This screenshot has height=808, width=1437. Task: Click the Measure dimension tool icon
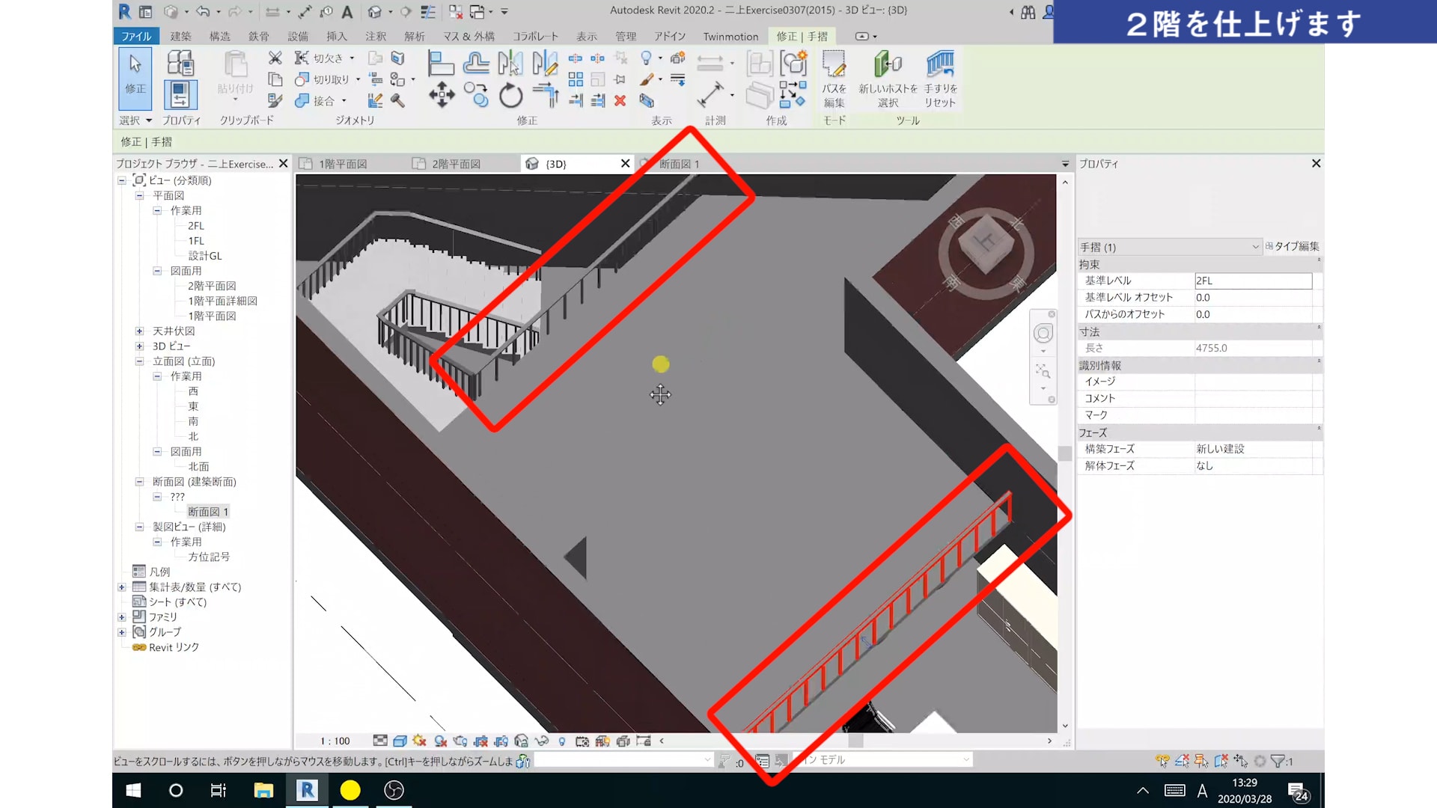(710, 95)
